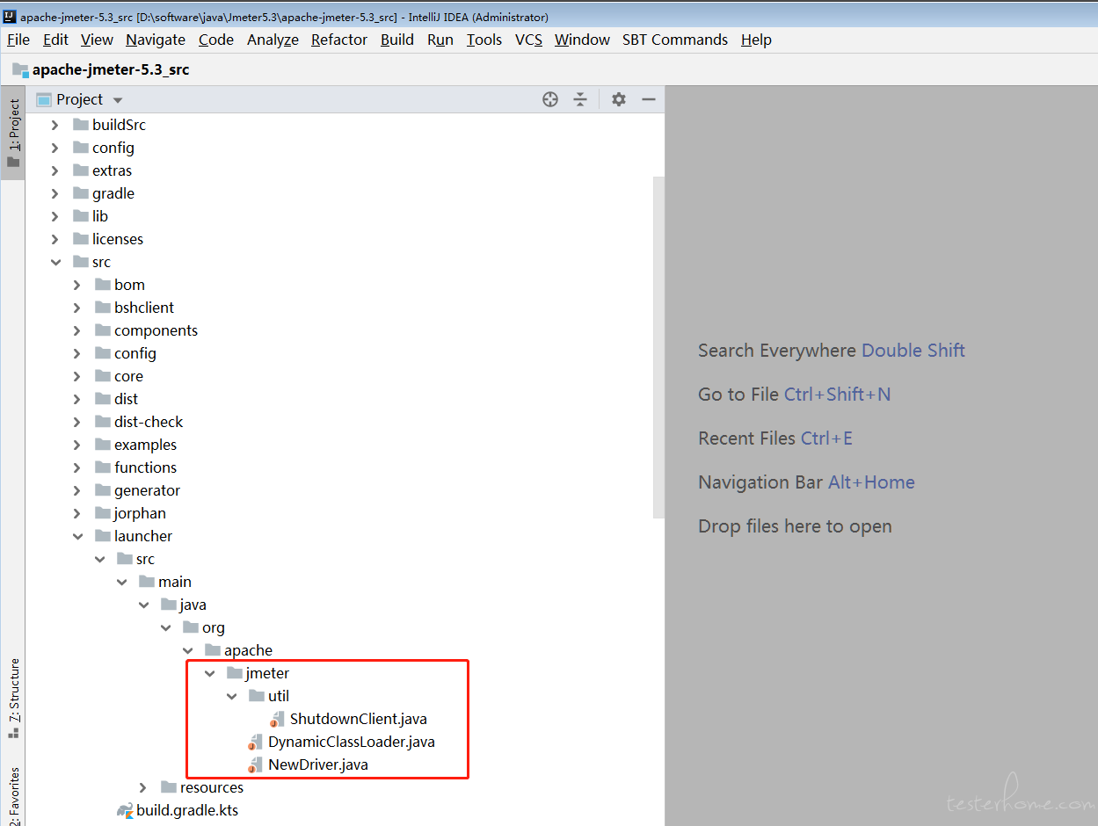Expand the lib folder
The width and height of the screenshot is (1098, 826).
pyautogui.click(x=55, y=216)
